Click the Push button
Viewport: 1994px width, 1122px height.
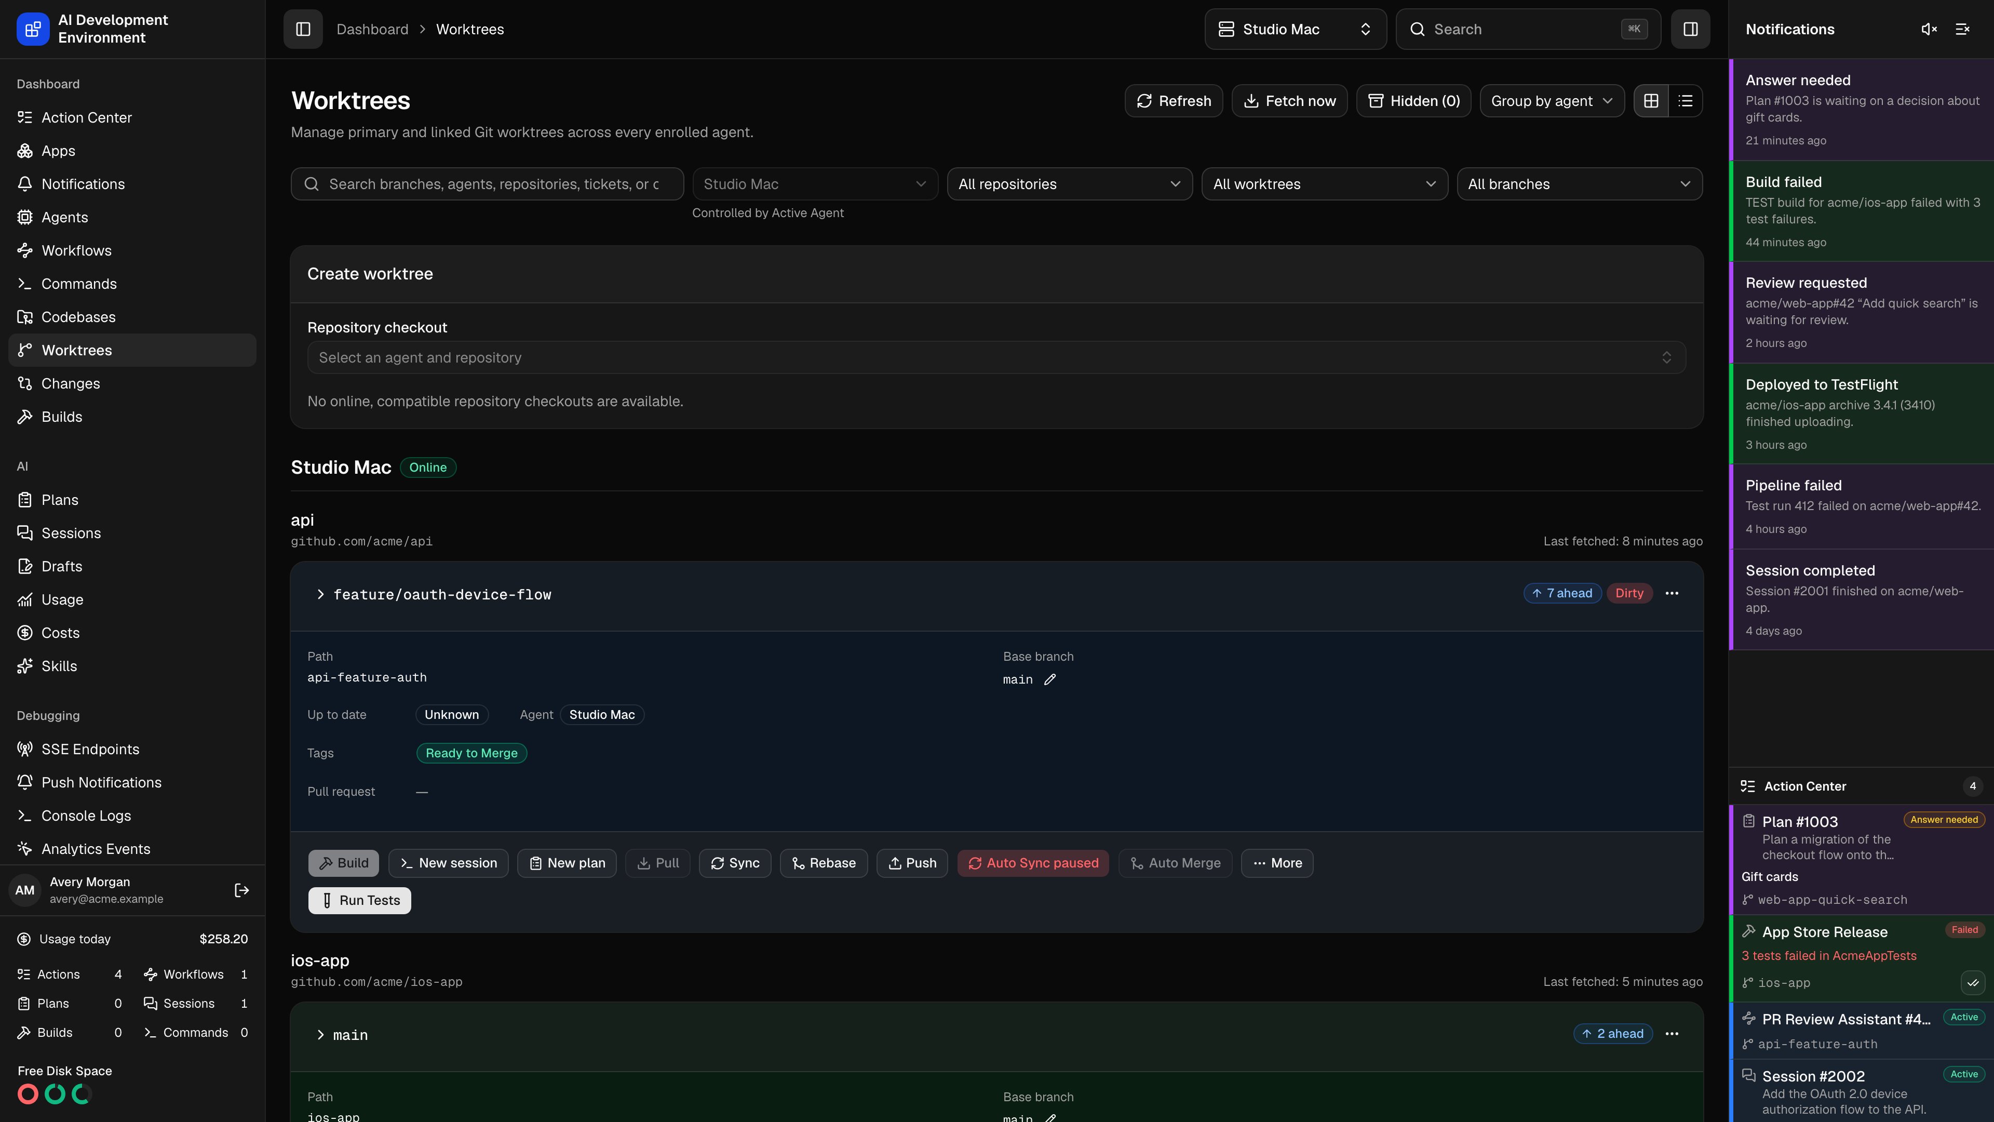pos(912,863)
